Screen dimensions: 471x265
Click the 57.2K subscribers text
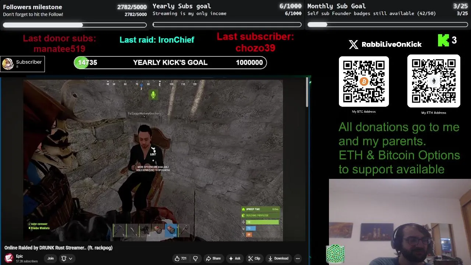pos(27,261)
